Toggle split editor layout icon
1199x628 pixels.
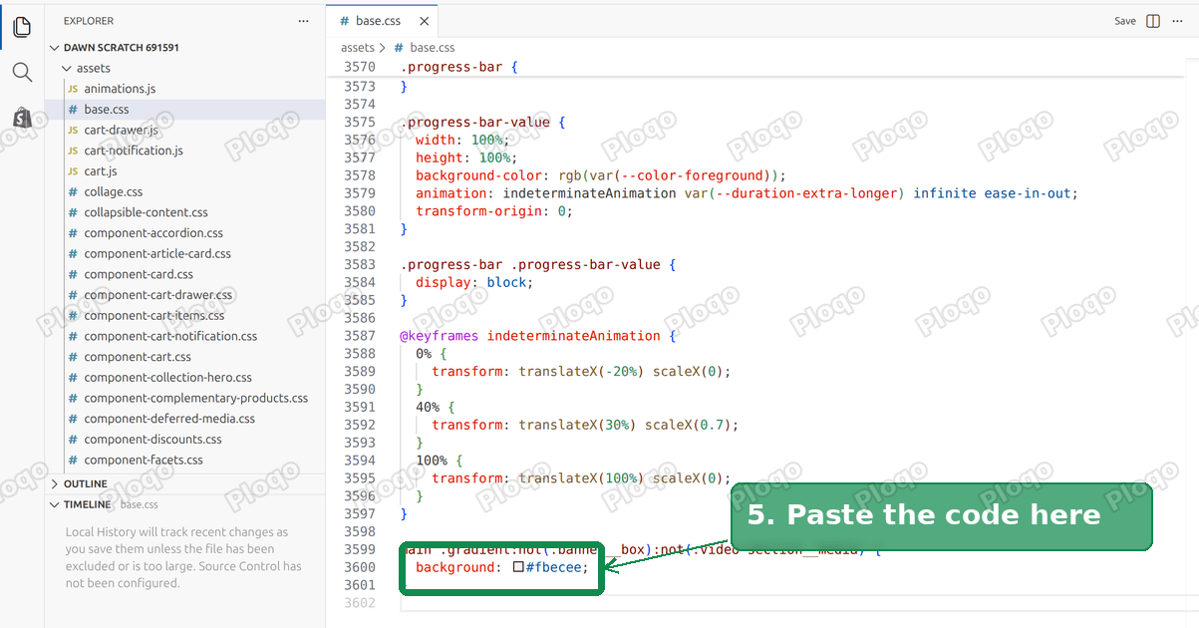1153,21
